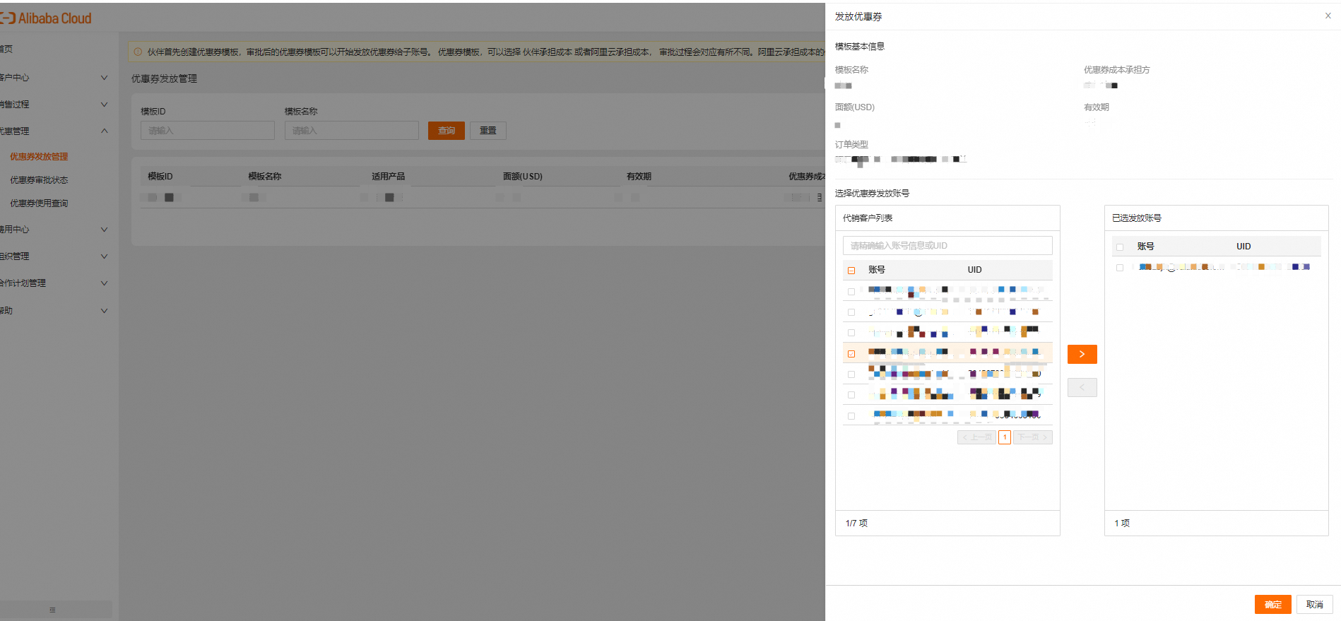The height and width of the screenshot is (621, 1341).
Task: Toggle select-all checkbox in 代销客户列表
Action: [851, 271]
